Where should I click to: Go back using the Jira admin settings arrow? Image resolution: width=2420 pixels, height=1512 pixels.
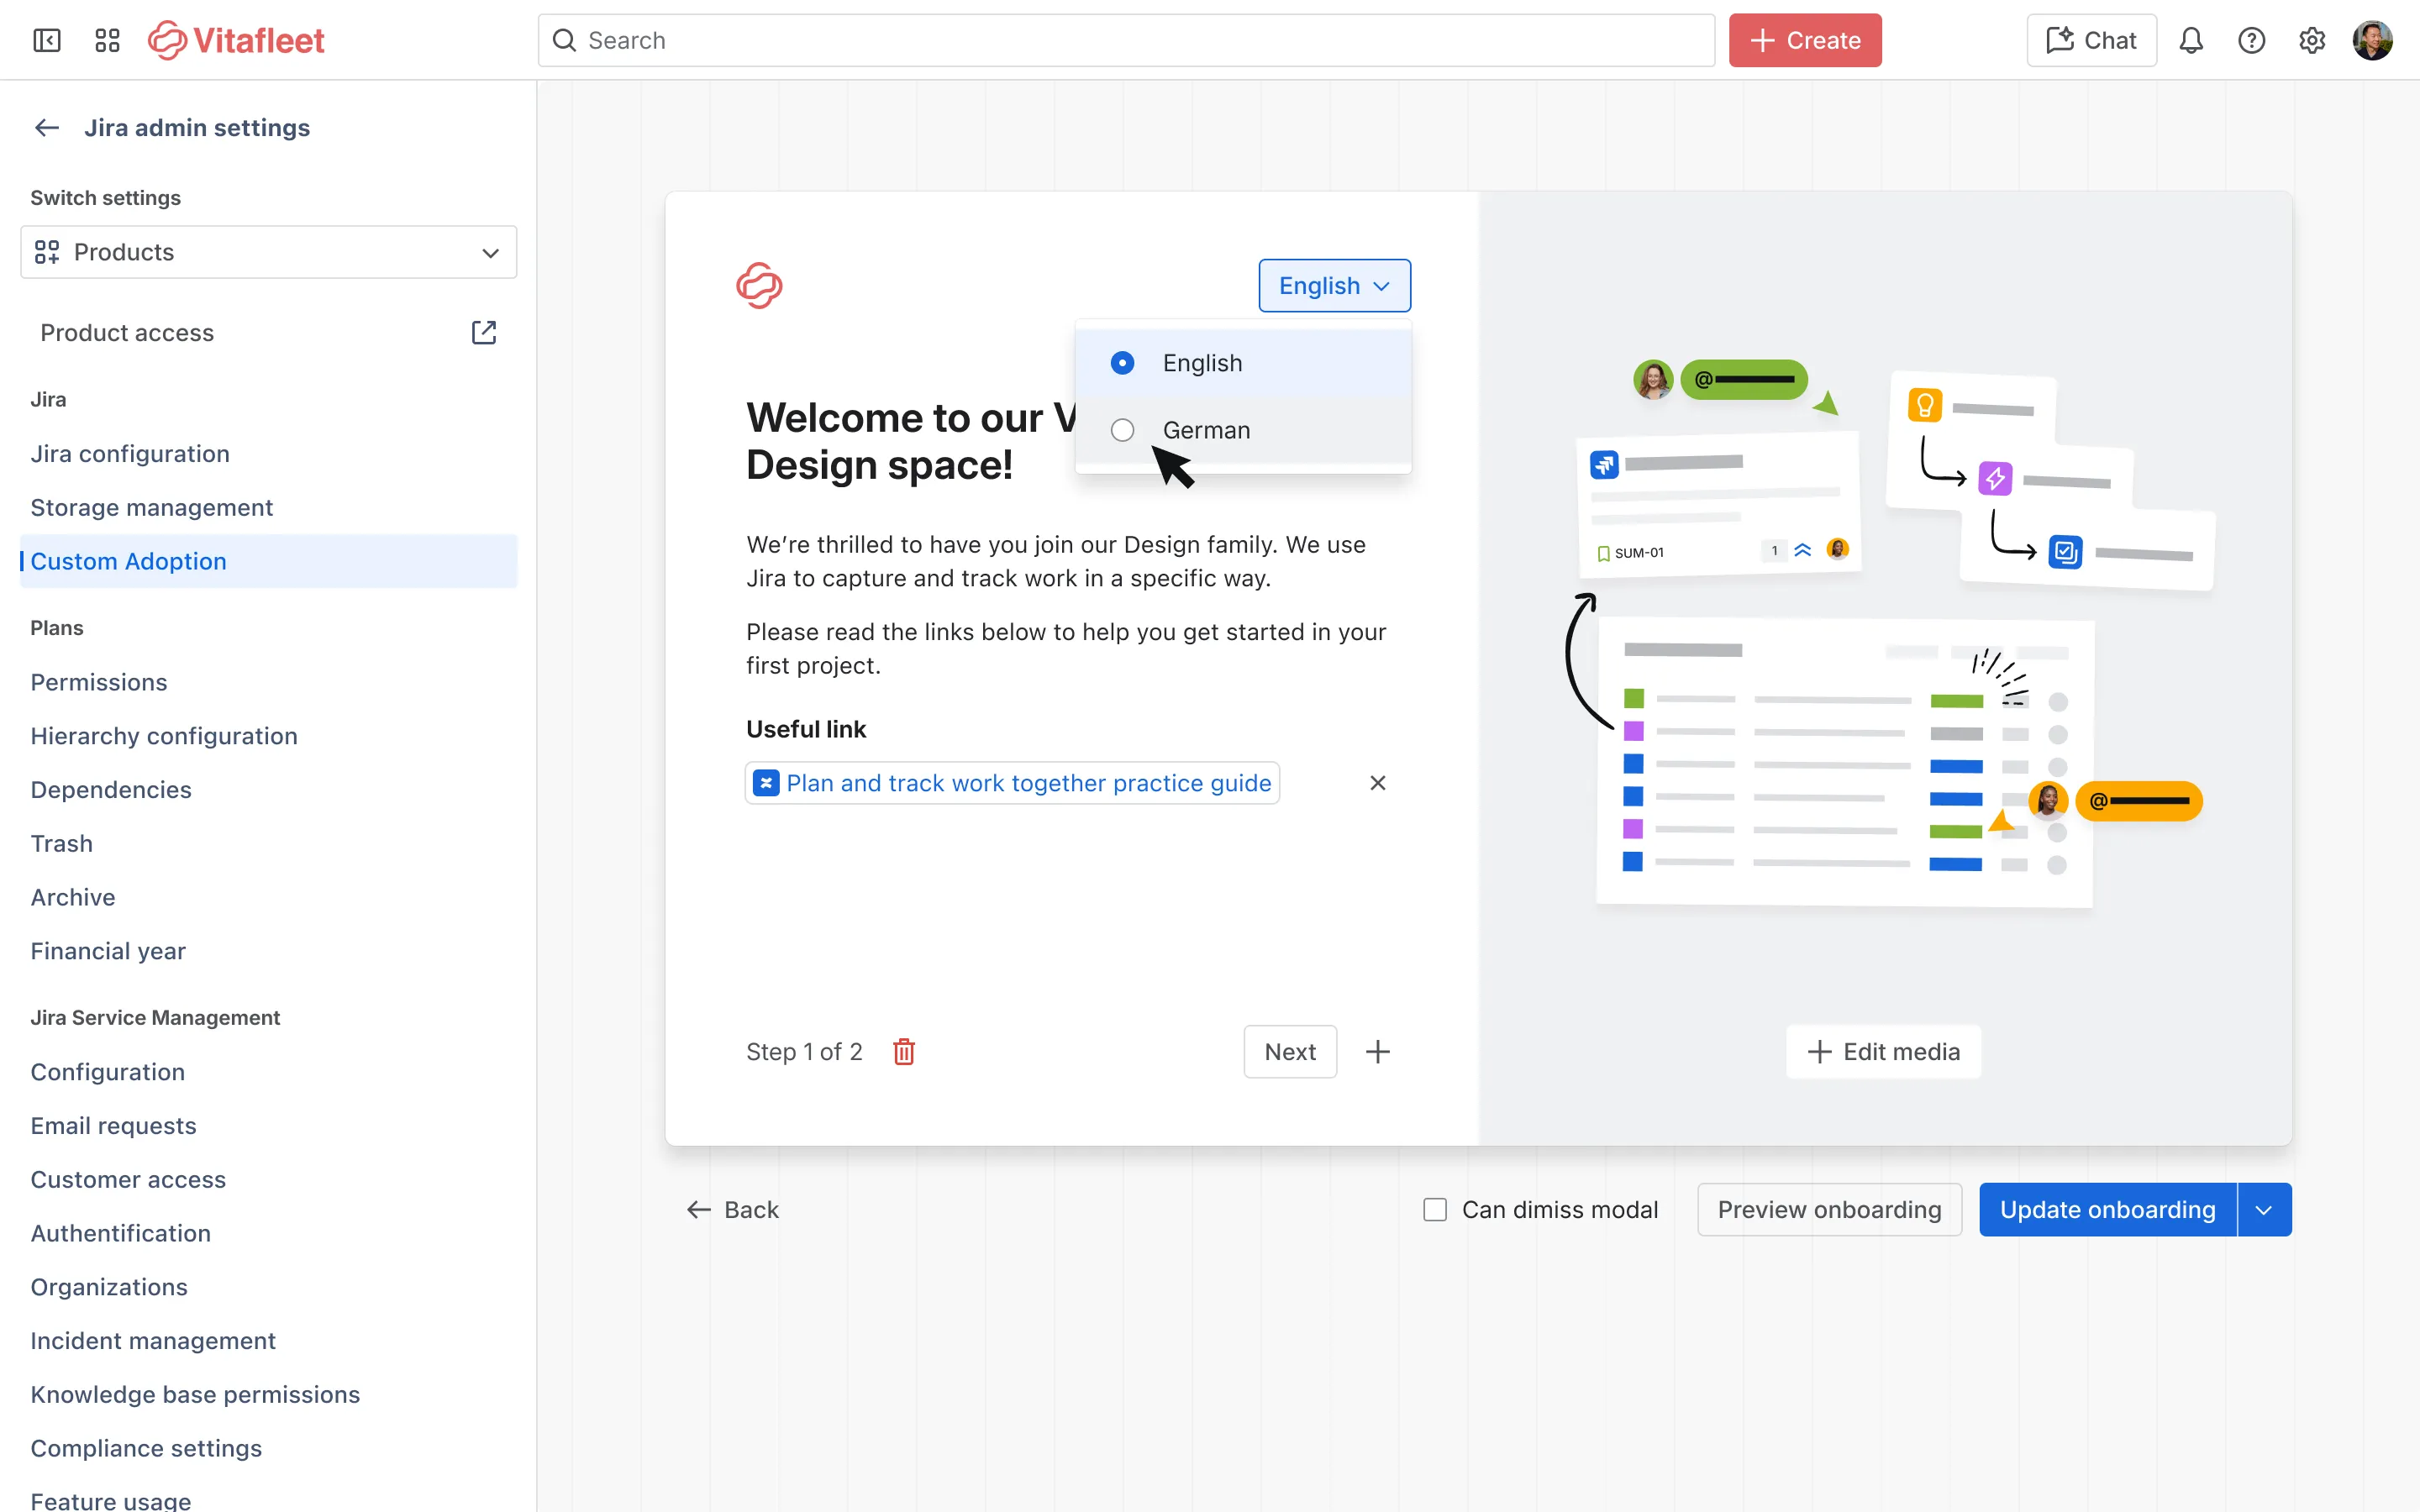tap(47, 128)
